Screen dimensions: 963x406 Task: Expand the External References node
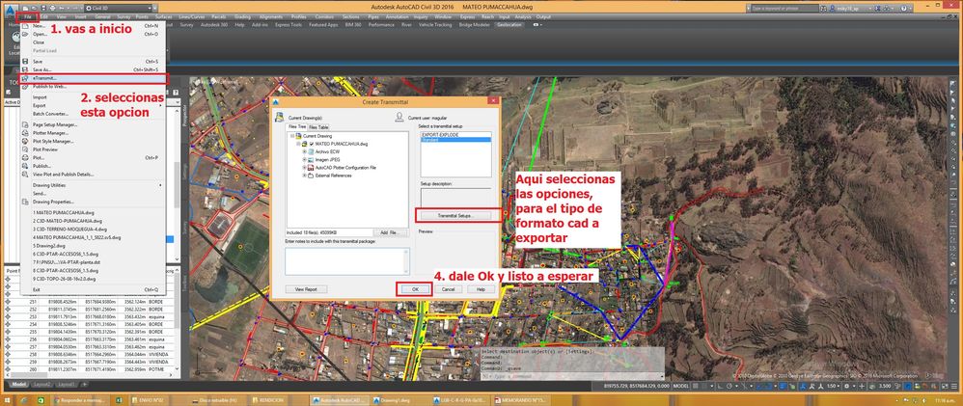click(304, 176)
